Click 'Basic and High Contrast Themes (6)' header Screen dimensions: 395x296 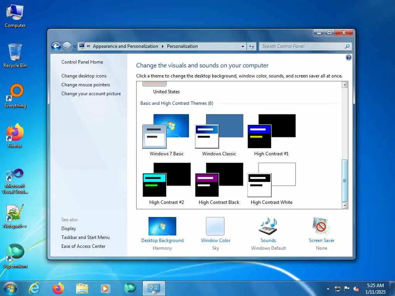[177, 103]
